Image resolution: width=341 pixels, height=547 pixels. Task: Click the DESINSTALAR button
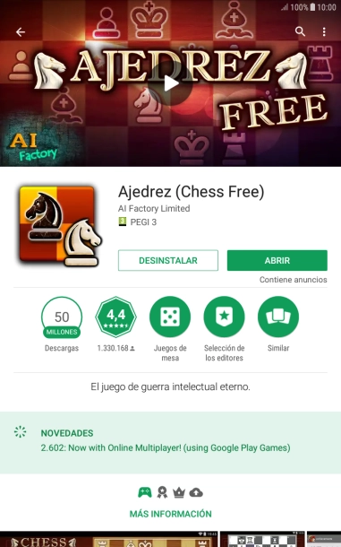[x=168, y=260]
